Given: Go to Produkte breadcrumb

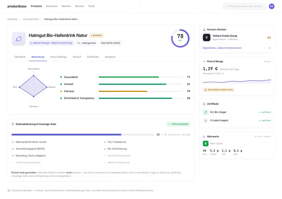Looking at the screenshot, I should pyautogui.click(x=12, y=19).
